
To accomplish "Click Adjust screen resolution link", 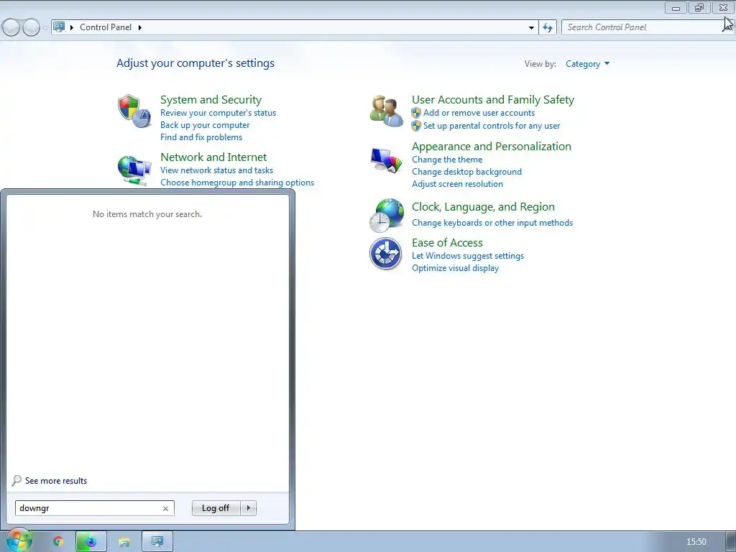I will [457, 183].
